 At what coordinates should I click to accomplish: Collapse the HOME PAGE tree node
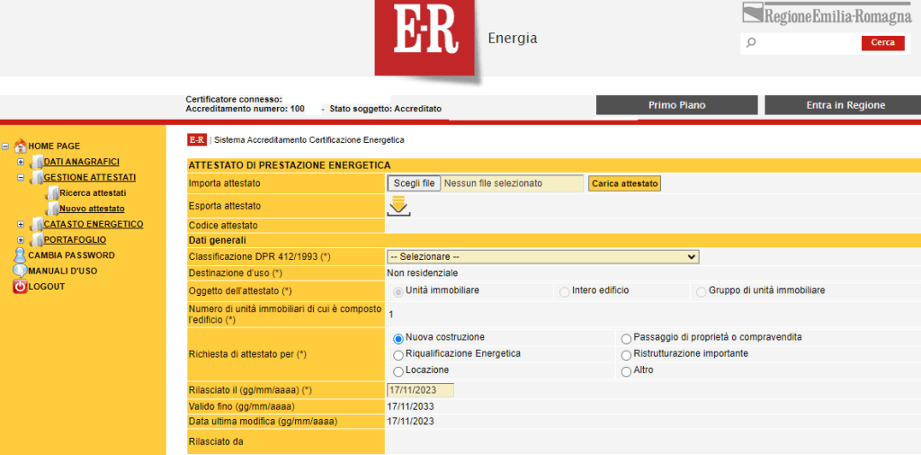[x=5, y=147]
